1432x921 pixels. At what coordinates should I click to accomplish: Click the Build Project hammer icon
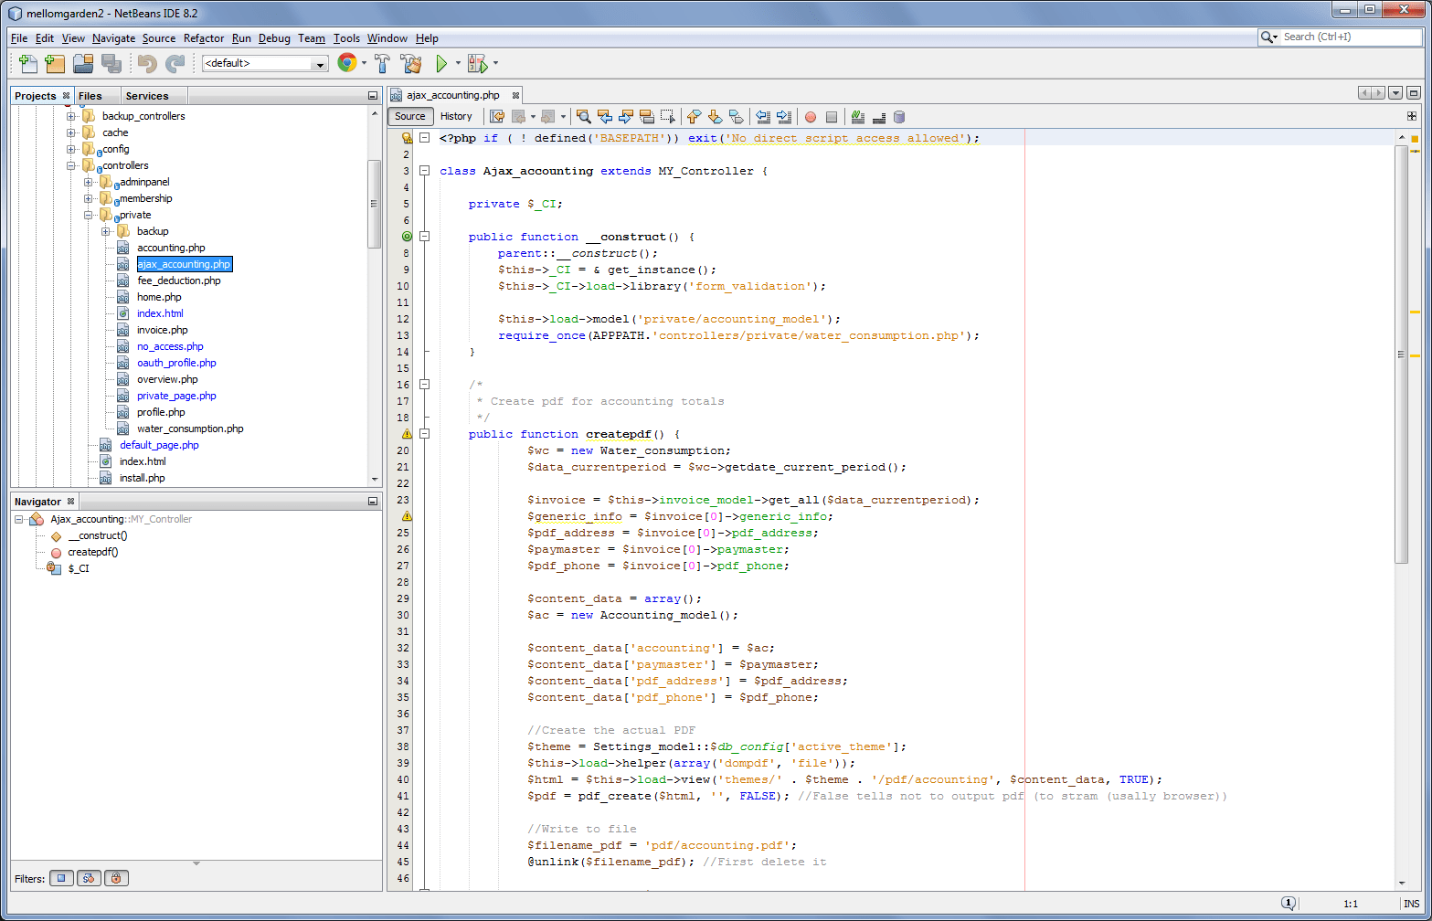[x=383, y=63]
